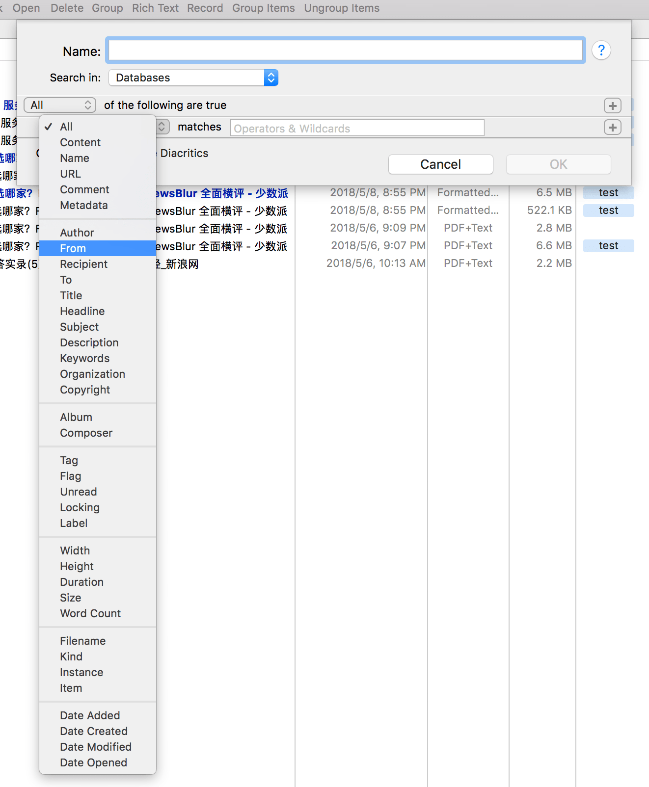Click Rich Text in the toolbar

pyautogui.click(x=155, y=8)
